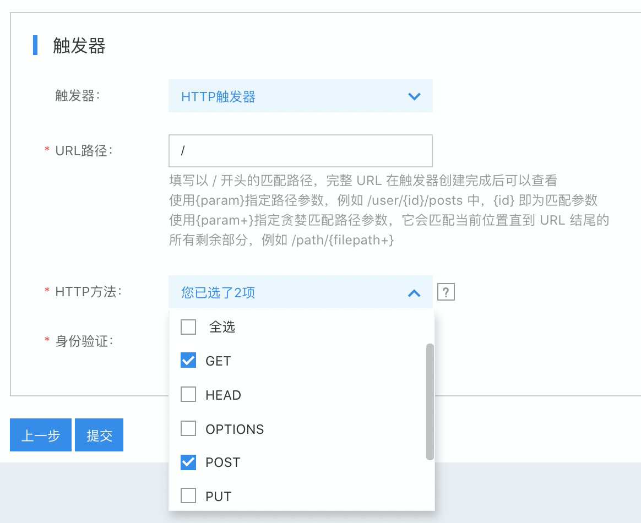Click the chevron arrow on HTTP触发器 dropdown
This screenshot has width=641, height=523.
414,97
